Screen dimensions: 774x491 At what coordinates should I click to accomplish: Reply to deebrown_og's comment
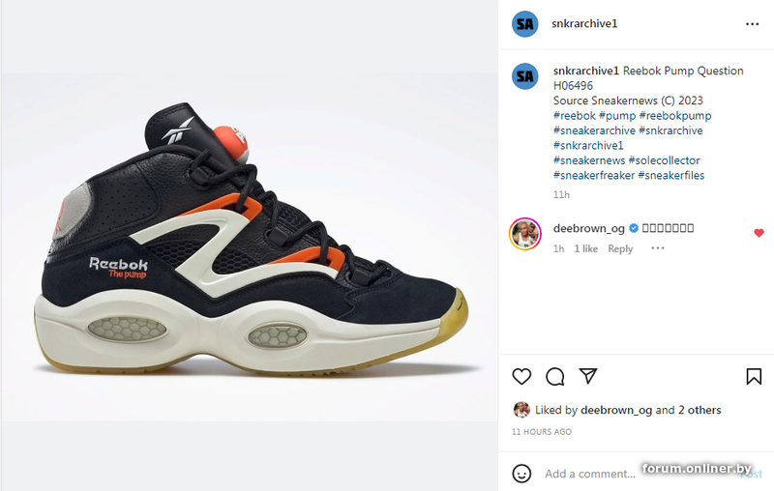620,248
